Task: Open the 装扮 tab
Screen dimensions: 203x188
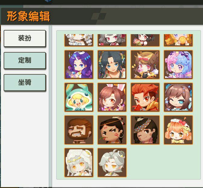Action: [25, 38]
